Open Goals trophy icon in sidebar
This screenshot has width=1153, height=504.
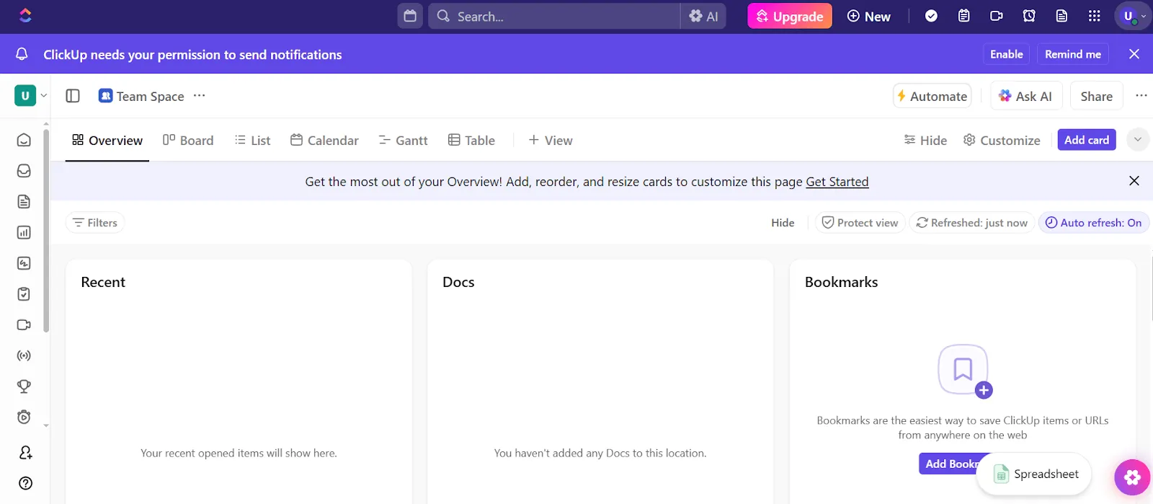pyautogui.click(x=24, y=386)
